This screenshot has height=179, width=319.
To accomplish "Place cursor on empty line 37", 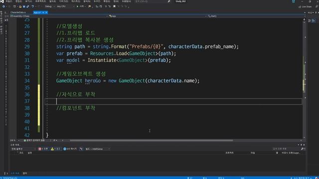I will click(x=173, y=101).
